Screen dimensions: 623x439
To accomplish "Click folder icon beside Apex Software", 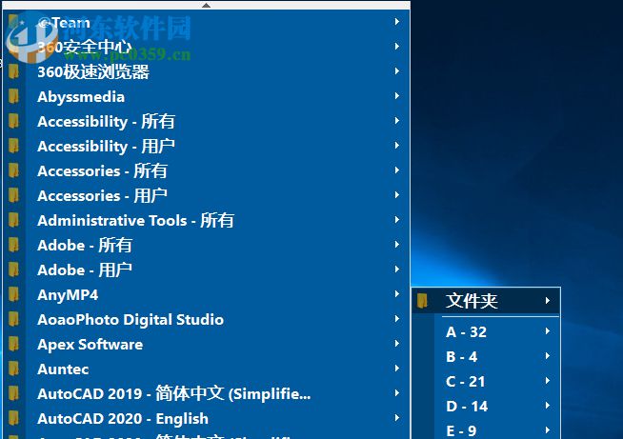I will (x=13, y=344).
